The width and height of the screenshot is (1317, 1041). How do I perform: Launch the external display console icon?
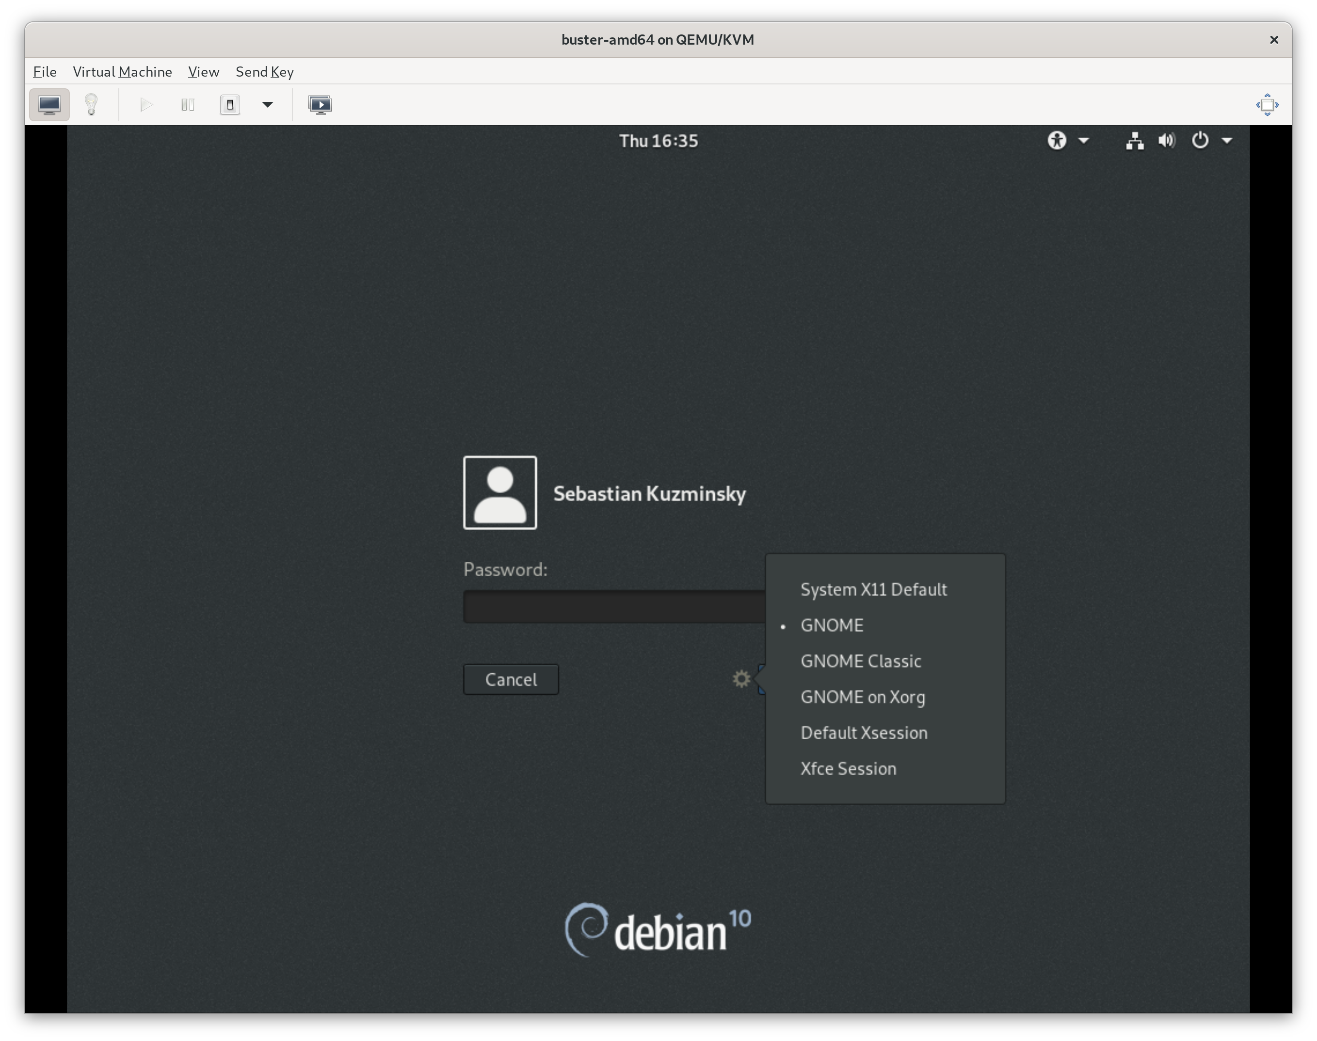click(x=321, y=104)
